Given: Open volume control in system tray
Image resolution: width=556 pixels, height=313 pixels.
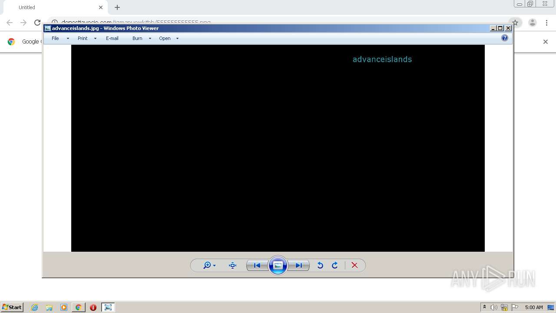Looking at the screenshot, I should (x=494, y=307).
